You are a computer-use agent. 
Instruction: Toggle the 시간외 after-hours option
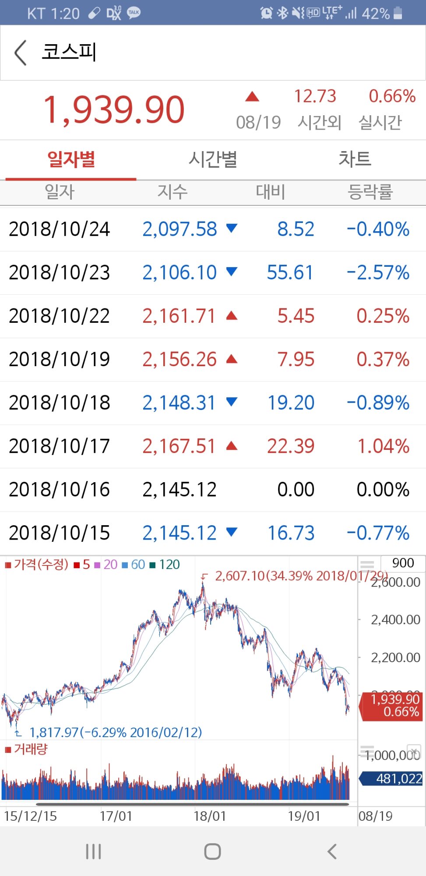click(x=319, y=122)
